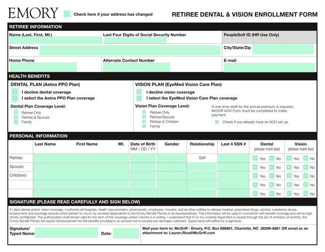Choose dental Retiree Only coverage level
325x252 pixels.
pos(16,112)
